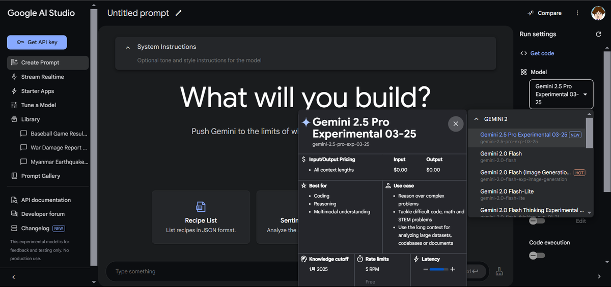The image size is (611, 287).
Task: Collapse the left sidebar with the chevron
Action: tap(14, 277)
